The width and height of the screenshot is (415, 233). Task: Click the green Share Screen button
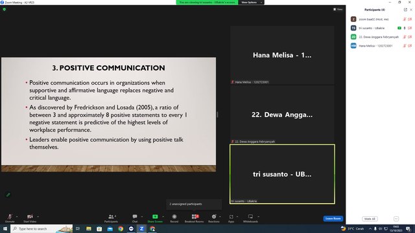(155, 218)
